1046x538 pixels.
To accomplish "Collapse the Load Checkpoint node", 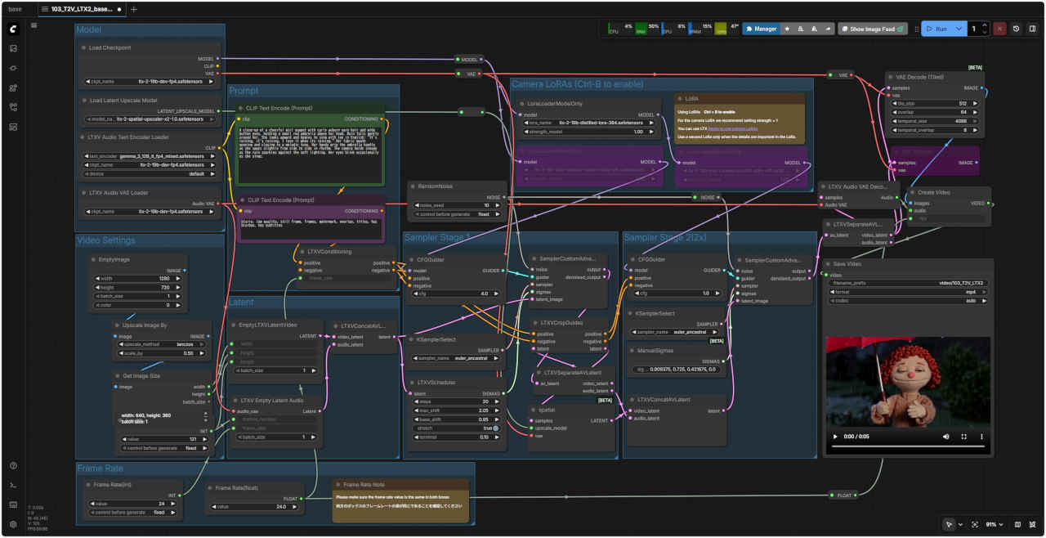I will pos(83,47).
